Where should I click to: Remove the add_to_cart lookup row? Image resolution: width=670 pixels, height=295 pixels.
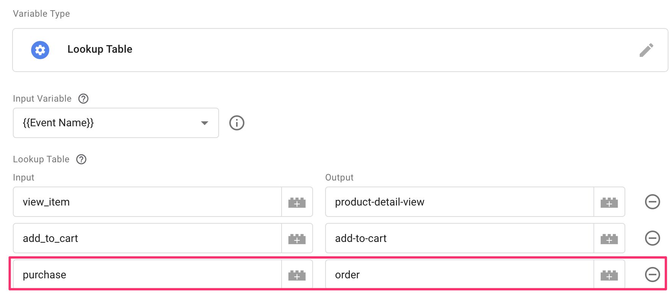click(653, 238)
